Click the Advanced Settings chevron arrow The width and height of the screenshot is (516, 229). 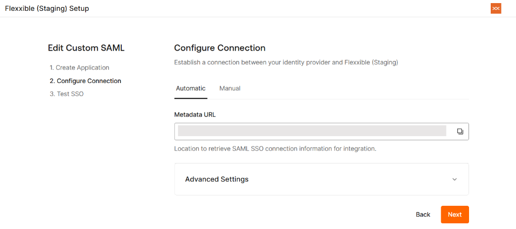455,179
